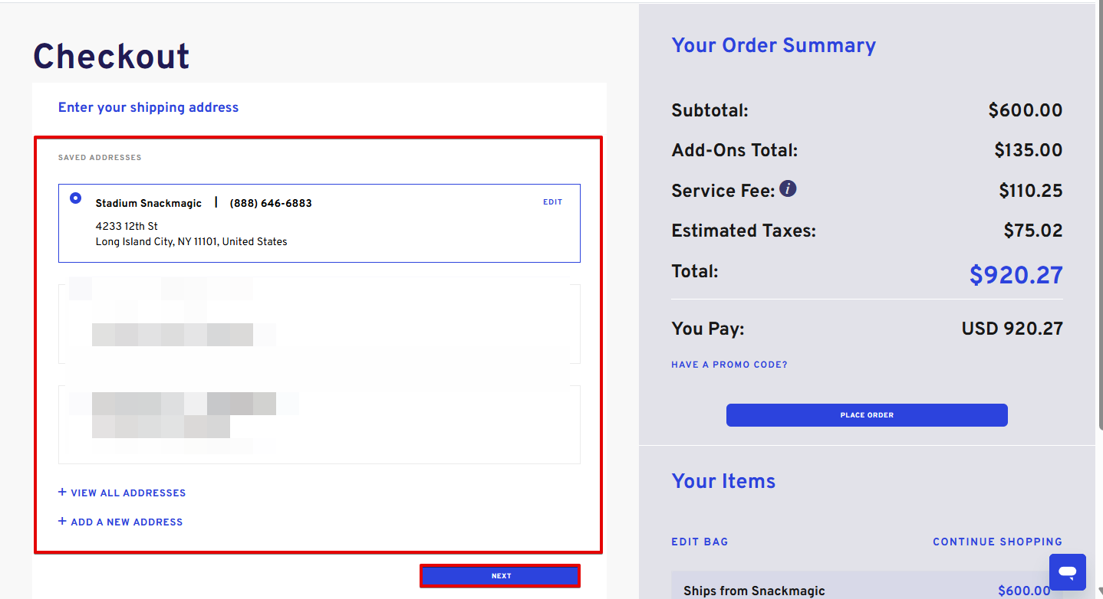
Task: Click the Enter your shipping address heading
Action: pyautogui.click(x=148, y=107)
